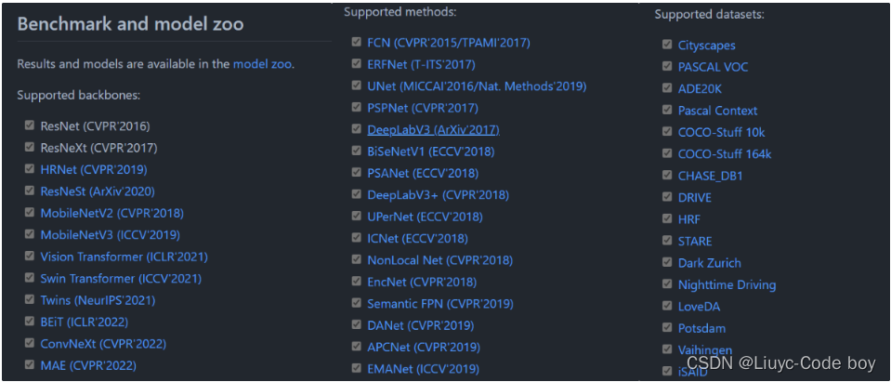Toggle the Cityscapes dataset checkbox

[666, 45]
